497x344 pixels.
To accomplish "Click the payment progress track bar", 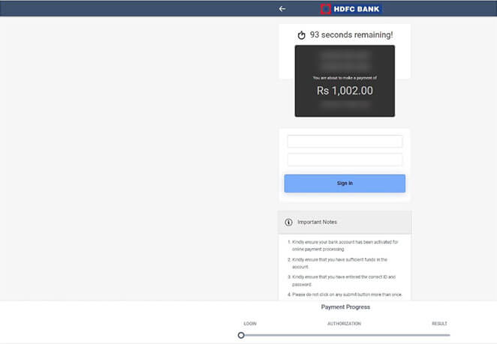I will (x=345, y=335).
